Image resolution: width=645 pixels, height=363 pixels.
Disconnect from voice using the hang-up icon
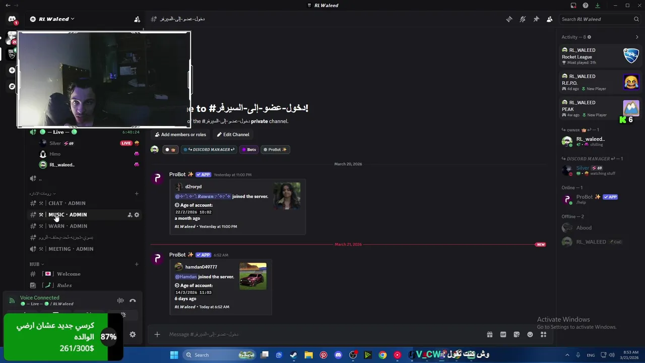pyautogui.click(x=133, y=300)
